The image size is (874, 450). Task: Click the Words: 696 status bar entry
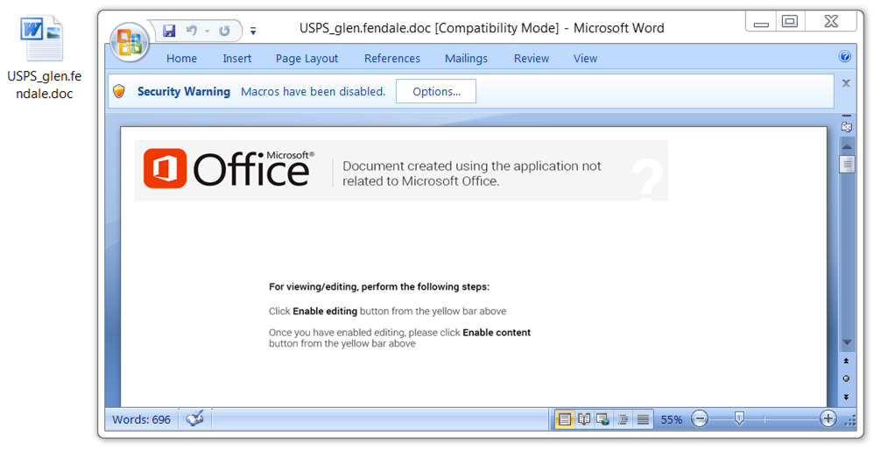(142, 419)
